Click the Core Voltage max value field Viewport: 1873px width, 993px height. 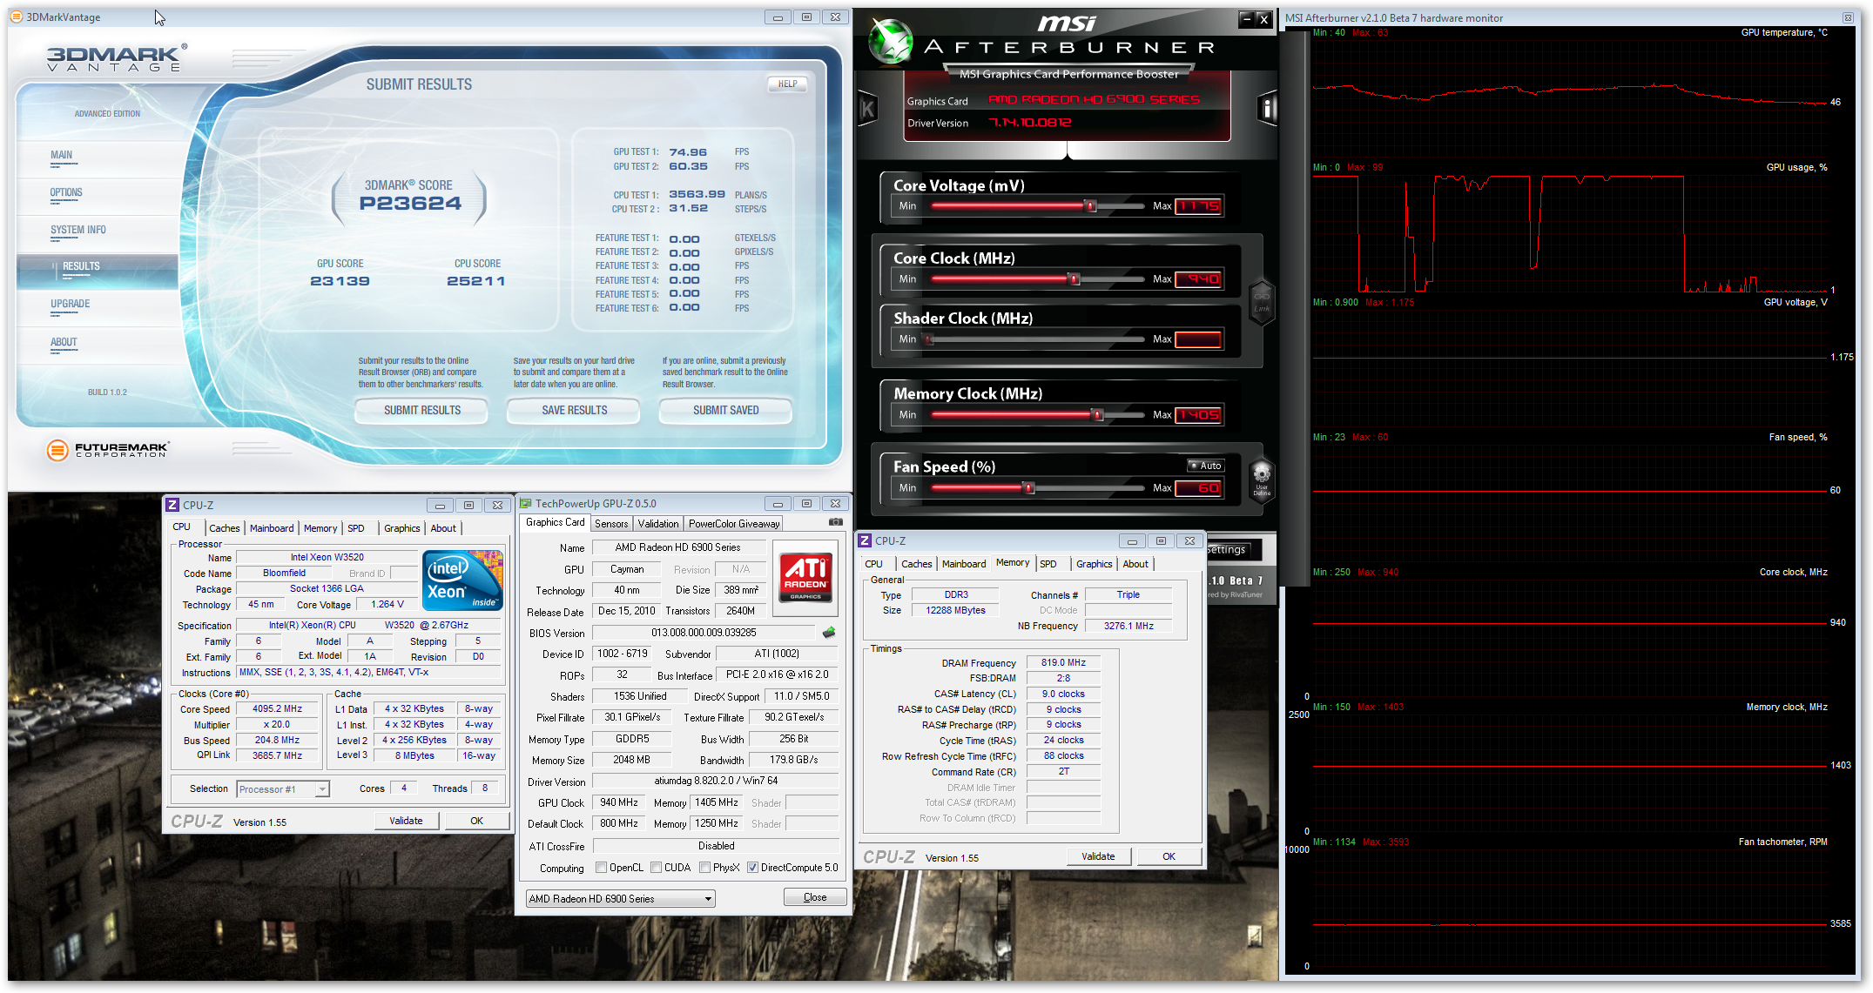tap(1198, 206)
